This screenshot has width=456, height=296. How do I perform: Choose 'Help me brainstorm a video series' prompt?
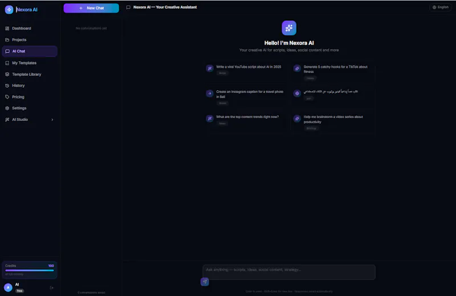click(333, 123)
